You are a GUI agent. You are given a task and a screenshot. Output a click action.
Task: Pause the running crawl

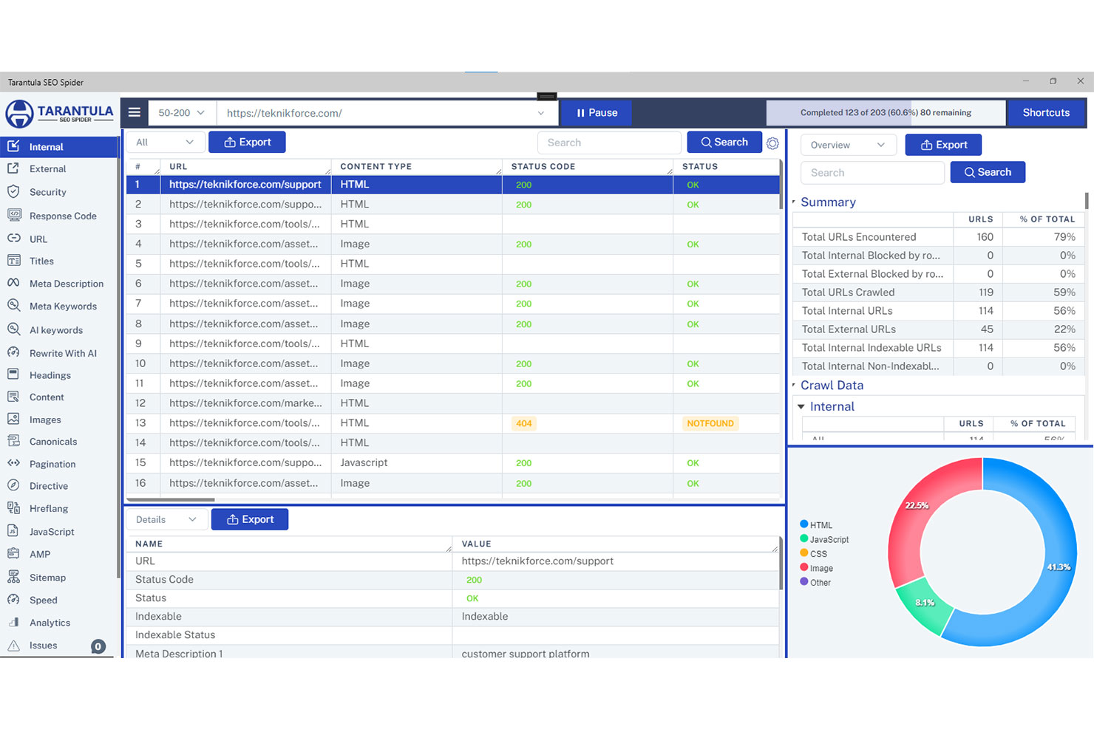click(x=597, y=113)
